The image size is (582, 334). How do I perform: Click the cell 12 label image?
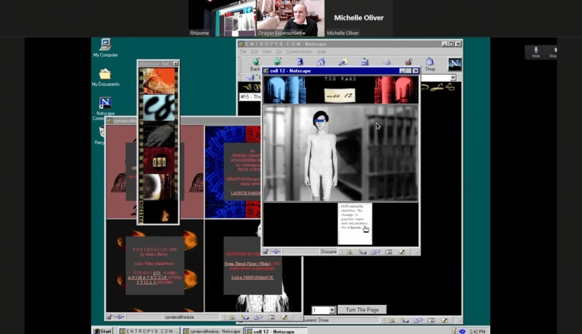pyautogui.click(x=339, y=95)
